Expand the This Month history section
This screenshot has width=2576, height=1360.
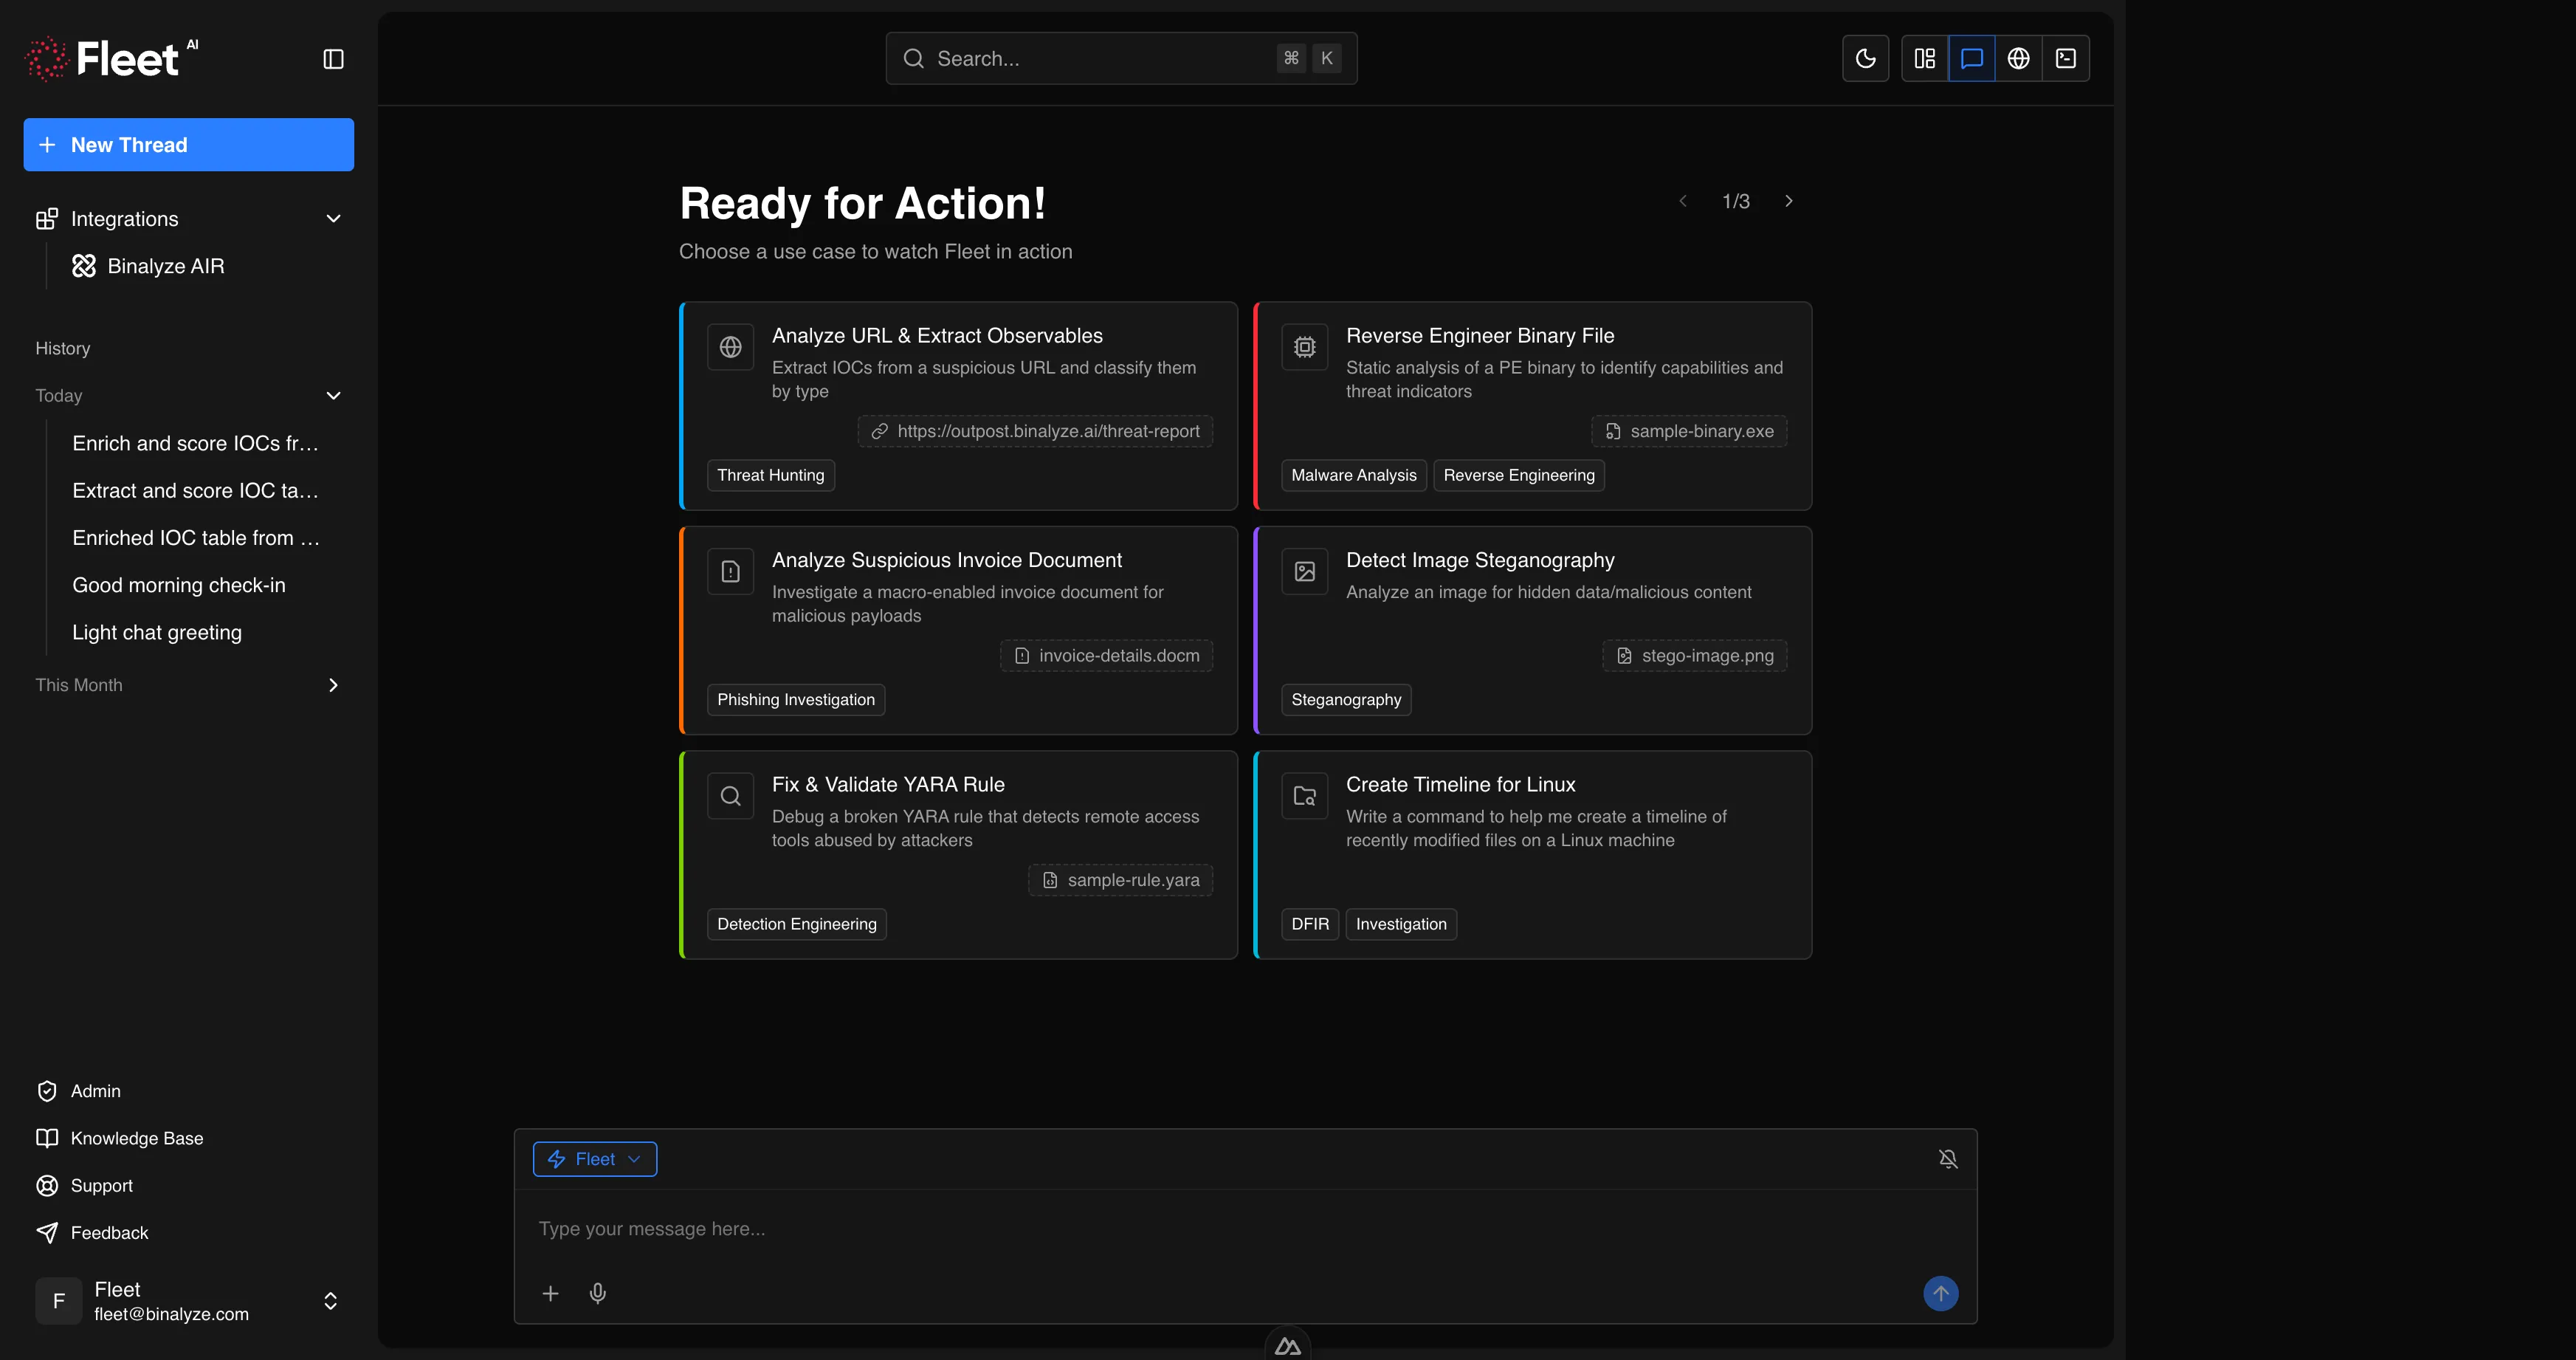[x=333, y=685]
